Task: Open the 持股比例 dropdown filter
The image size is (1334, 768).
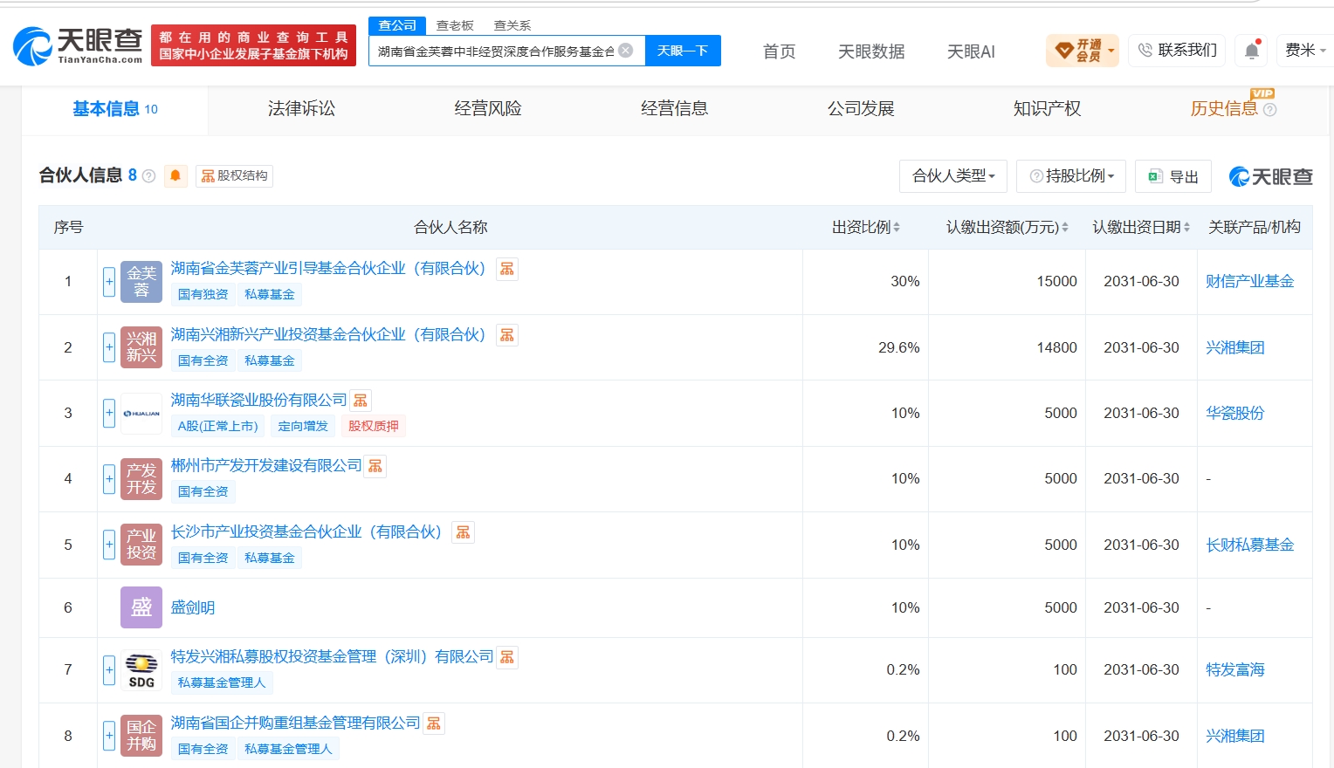Action: click(x=1071, y=176)
